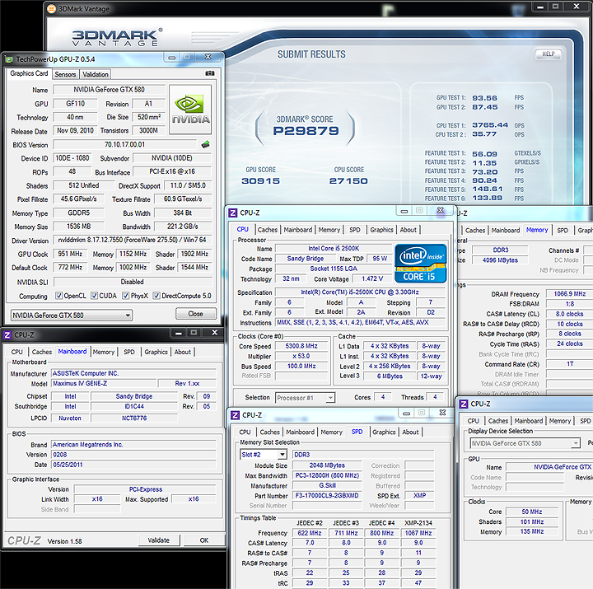Click the Memory Size 1536 MB value
The height and width of the screenshot is (589, 593).
point(79,227)
